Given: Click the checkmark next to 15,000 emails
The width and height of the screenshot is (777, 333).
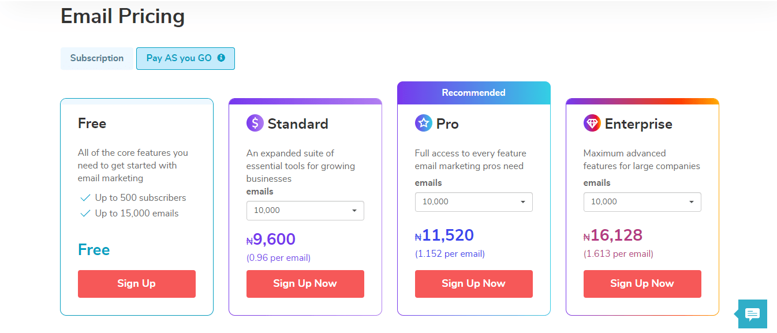Looking at the screenshot, I should [85, 214].
